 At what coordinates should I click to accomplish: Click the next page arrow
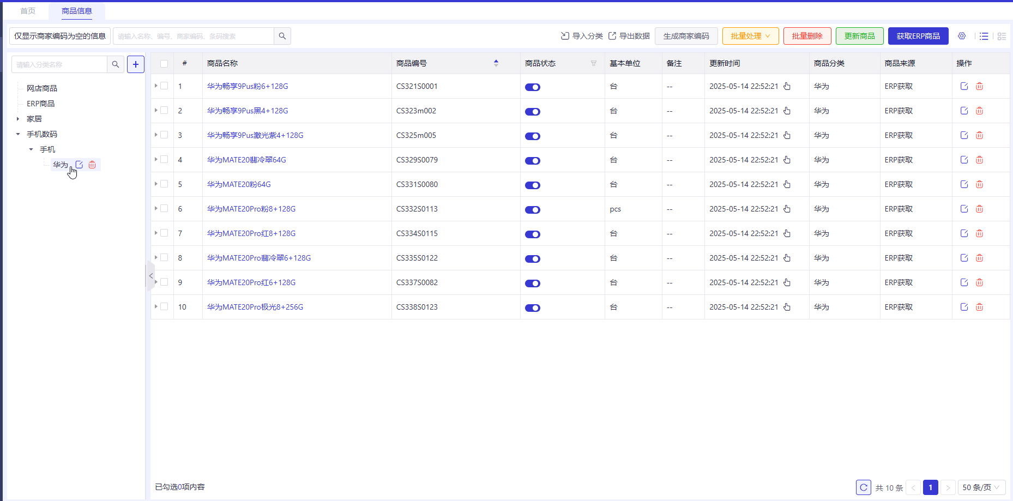pyautogui.click(x=948, y=487)
